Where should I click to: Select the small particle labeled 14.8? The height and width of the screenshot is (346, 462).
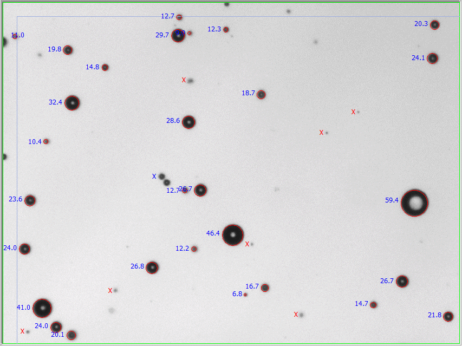[x=105, y=67]
